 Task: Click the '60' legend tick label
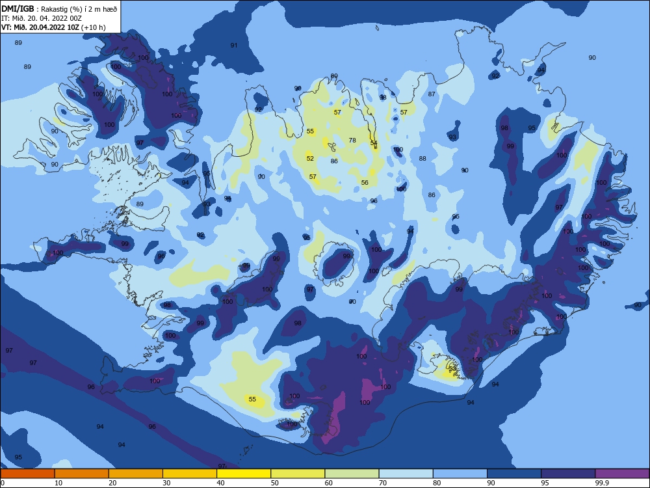click(x=329, y=483)
